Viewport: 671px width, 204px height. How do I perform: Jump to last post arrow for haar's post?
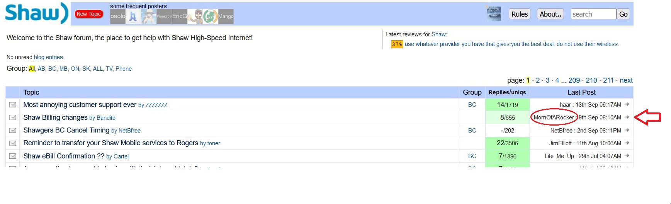click(x=627, y=104)
